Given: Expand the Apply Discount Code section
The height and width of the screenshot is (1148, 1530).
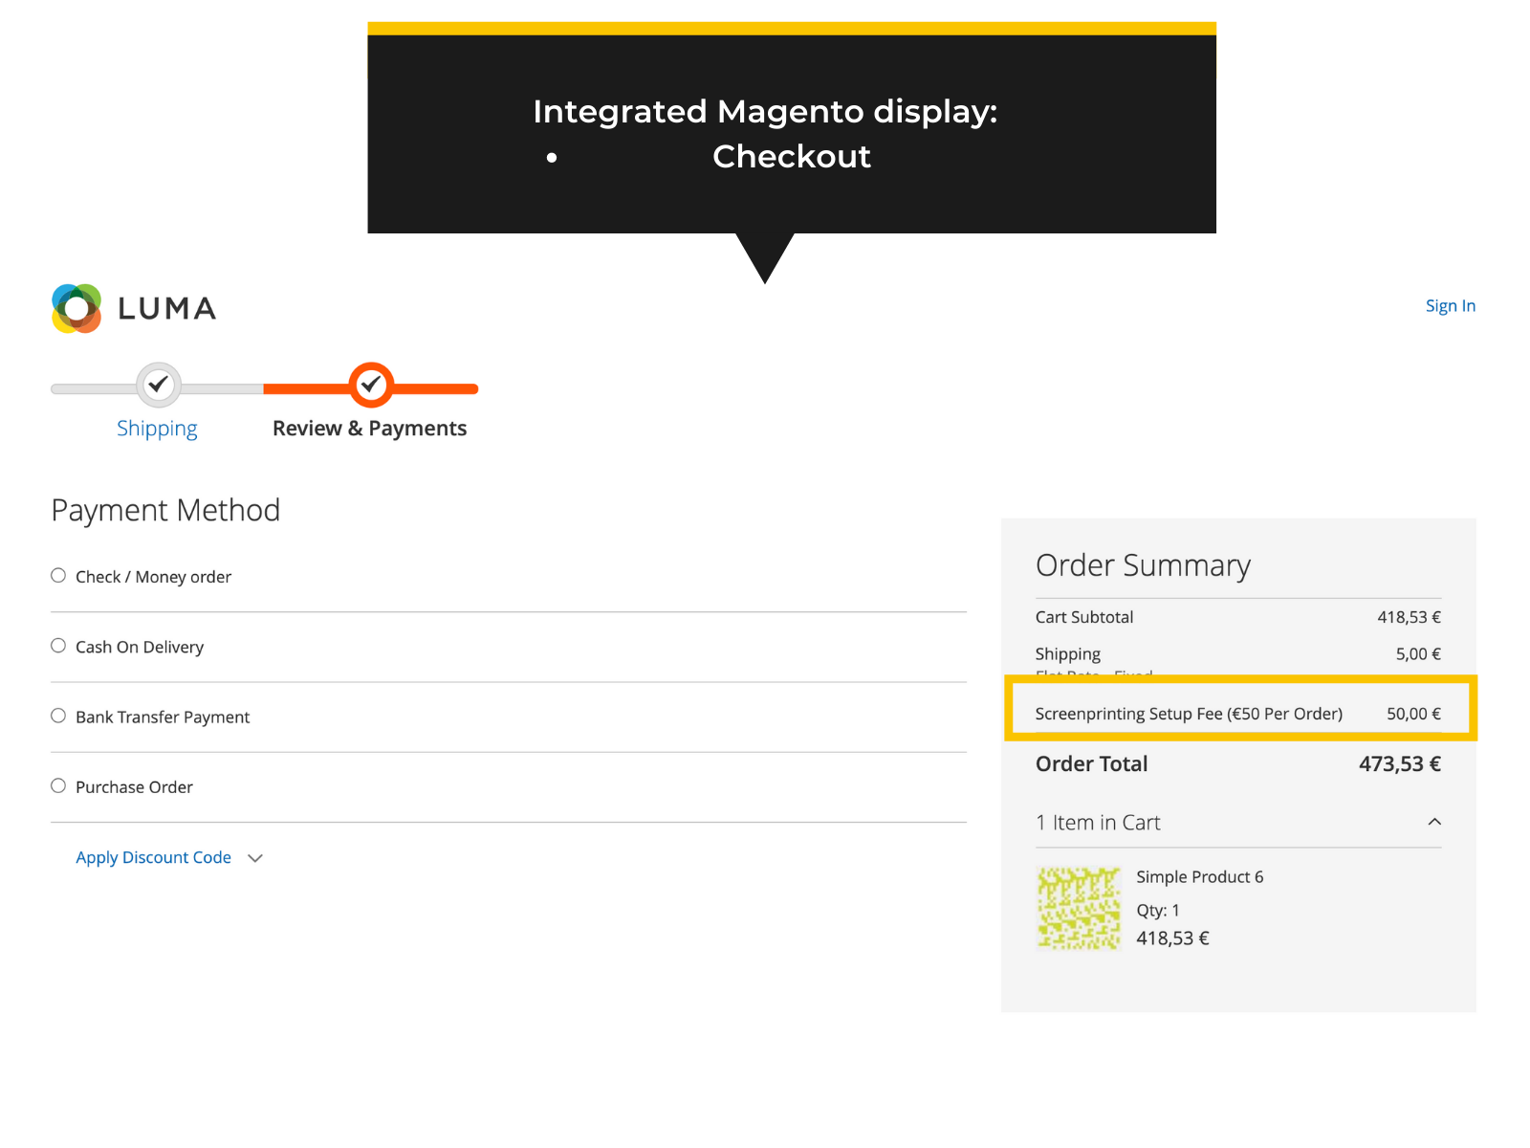Looking at the screenshot, I should click(153, 857).
